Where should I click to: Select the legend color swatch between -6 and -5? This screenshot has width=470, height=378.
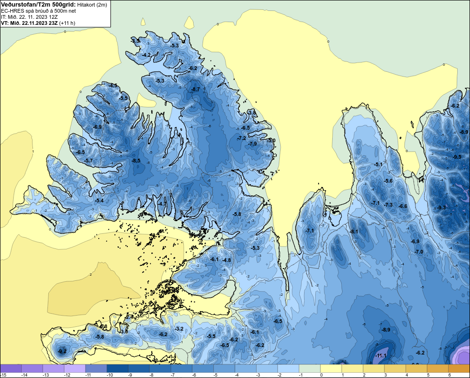pyautogui.click(x=203, y=369)
